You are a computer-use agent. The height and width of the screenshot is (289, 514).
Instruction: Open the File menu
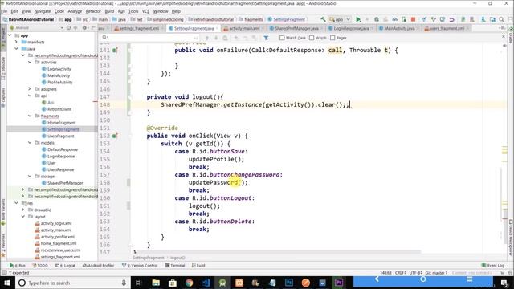point(4,11)
